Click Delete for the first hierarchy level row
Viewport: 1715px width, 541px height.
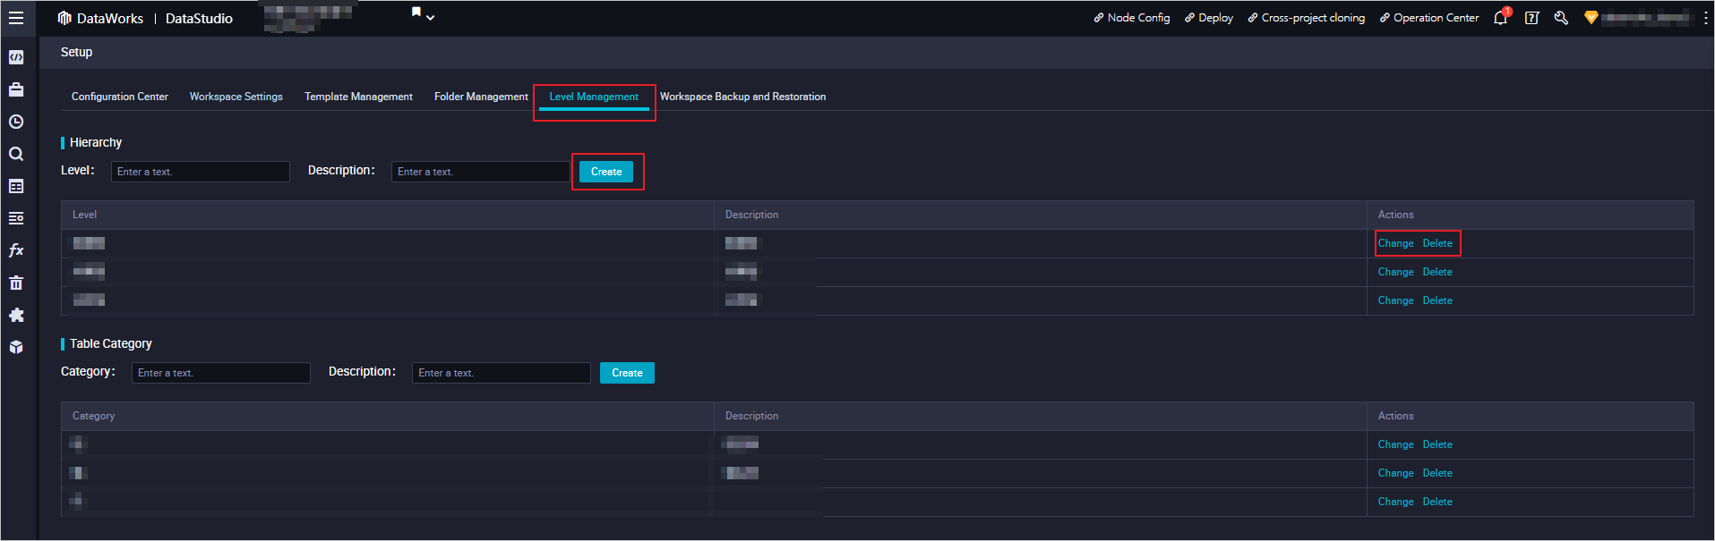pyautogui.click(x=1437, y=243)
